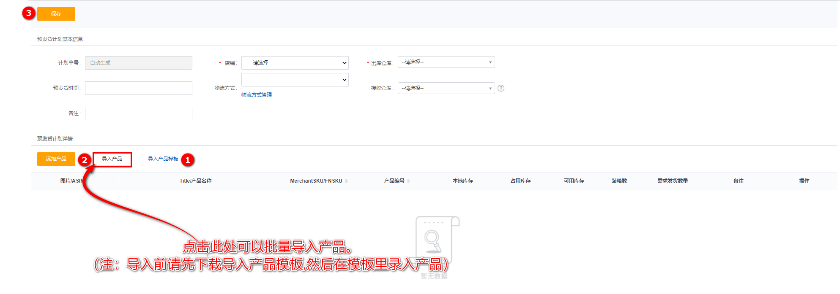This screenshot has width=840, height=294.
Task: Open the 导入产品模板 link
Action: (x=163, y=159)
